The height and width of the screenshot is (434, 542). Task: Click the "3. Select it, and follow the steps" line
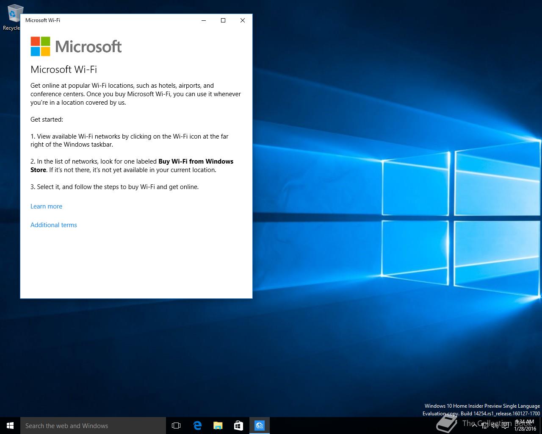tap(114, 187)
